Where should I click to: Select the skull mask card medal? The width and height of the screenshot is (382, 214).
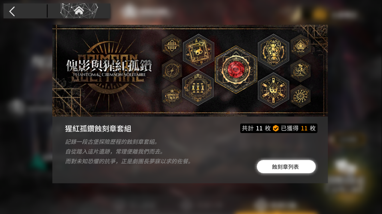(198, 52)
